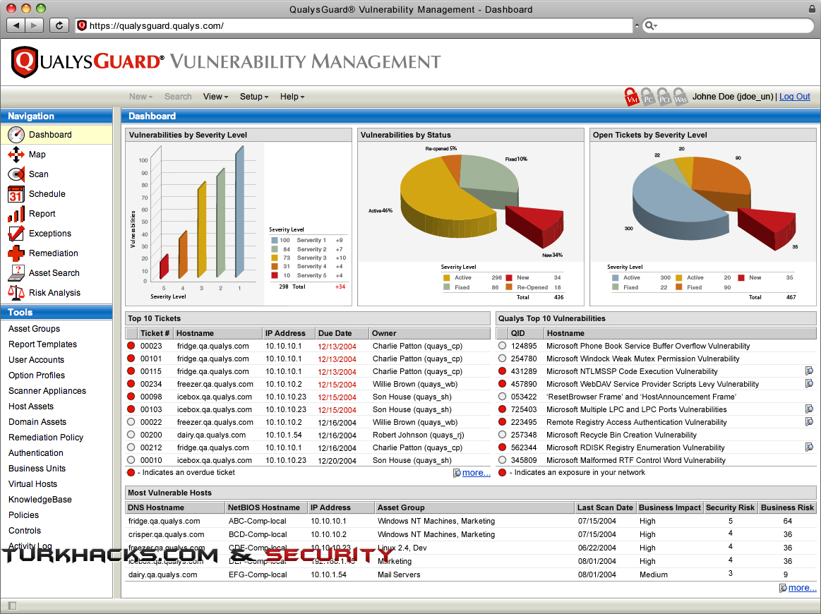Click the browser URL address field
The image size is (821, 614).
354,25
